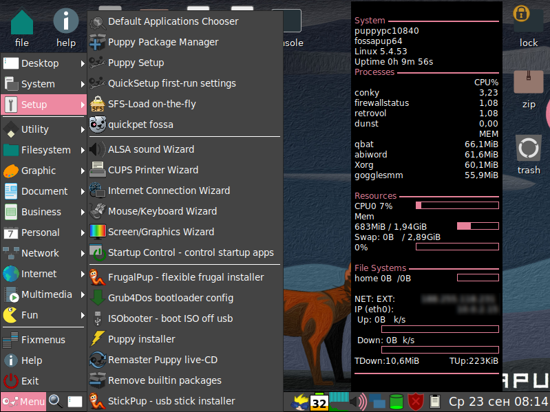Click the CPU load graph in the tray
The height and width of the screenshot is (412, 550).
point(339,402)
